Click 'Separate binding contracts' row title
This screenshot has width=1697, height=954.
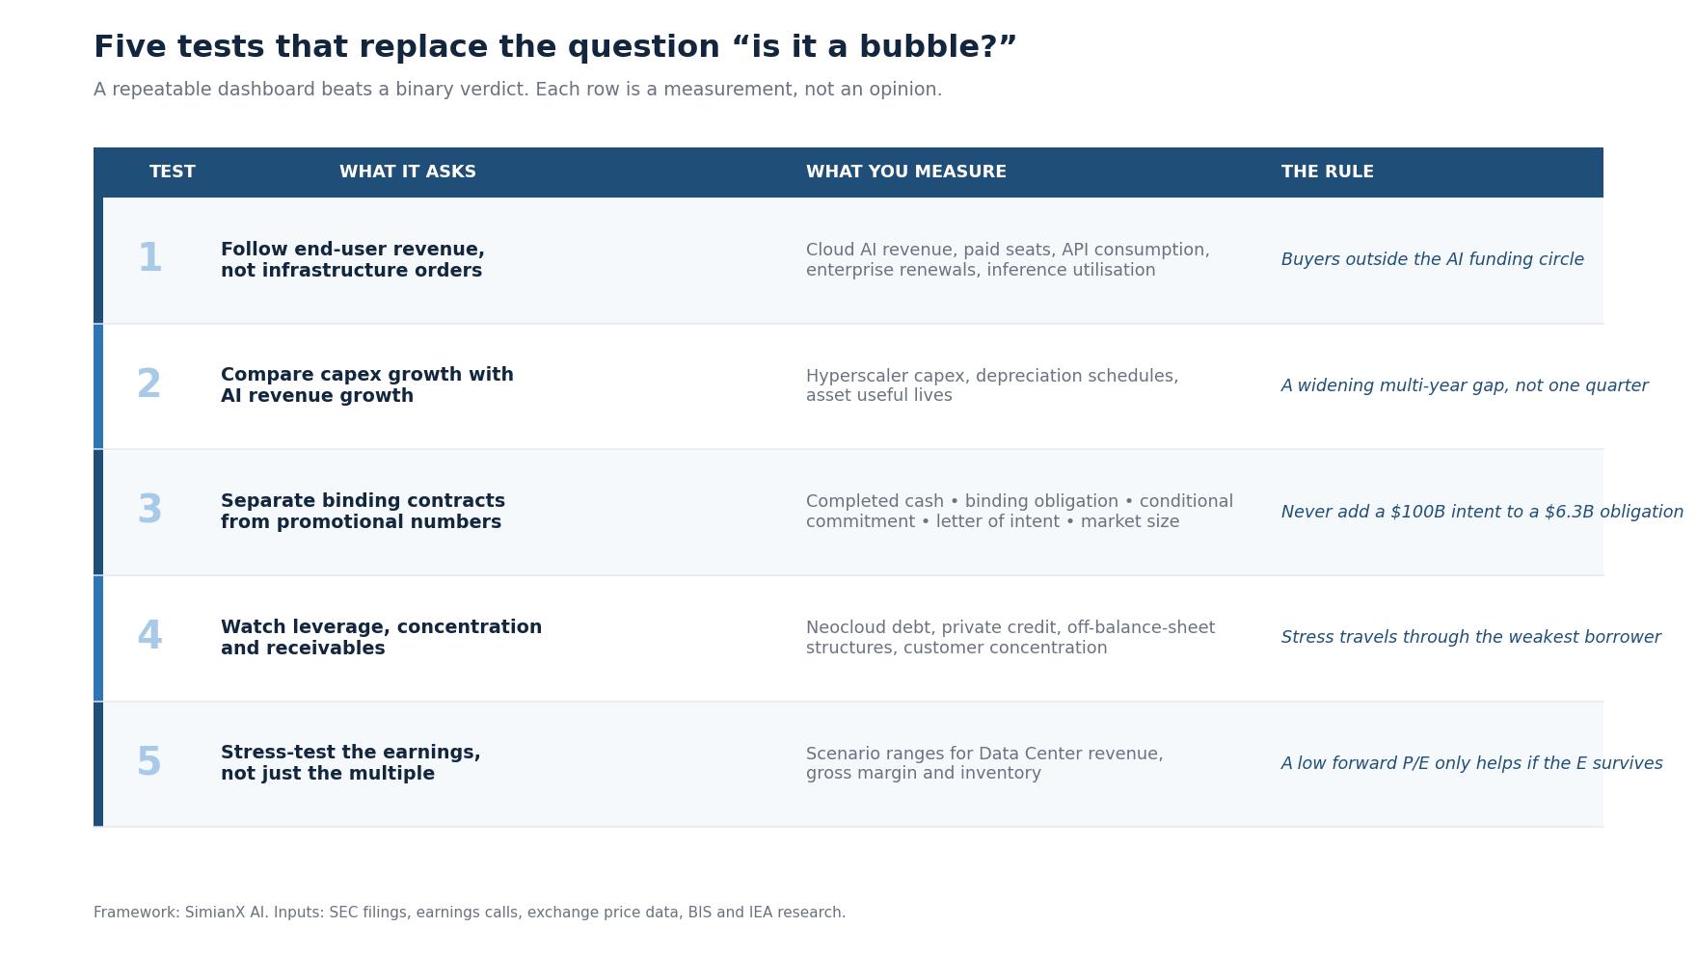[364, 512]
